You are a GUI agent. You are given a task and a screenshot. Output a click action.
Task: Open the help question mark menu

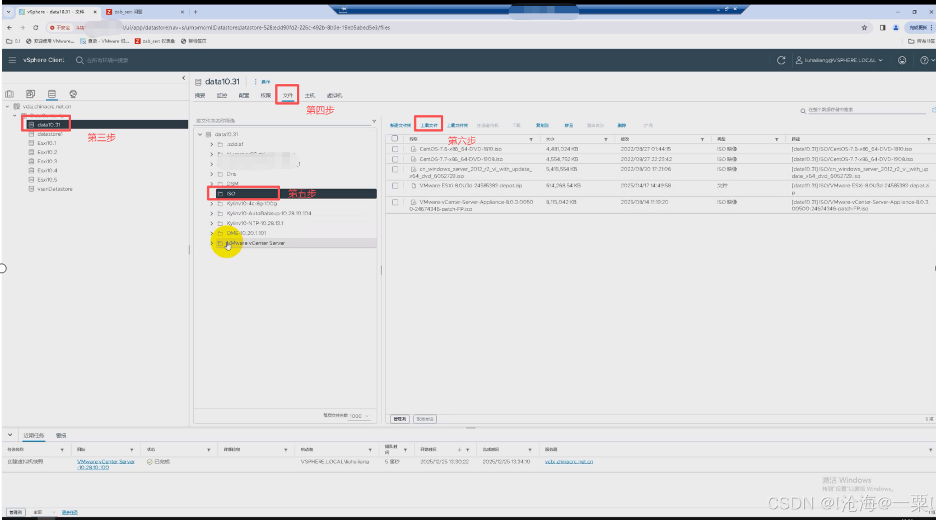[924, 60]
